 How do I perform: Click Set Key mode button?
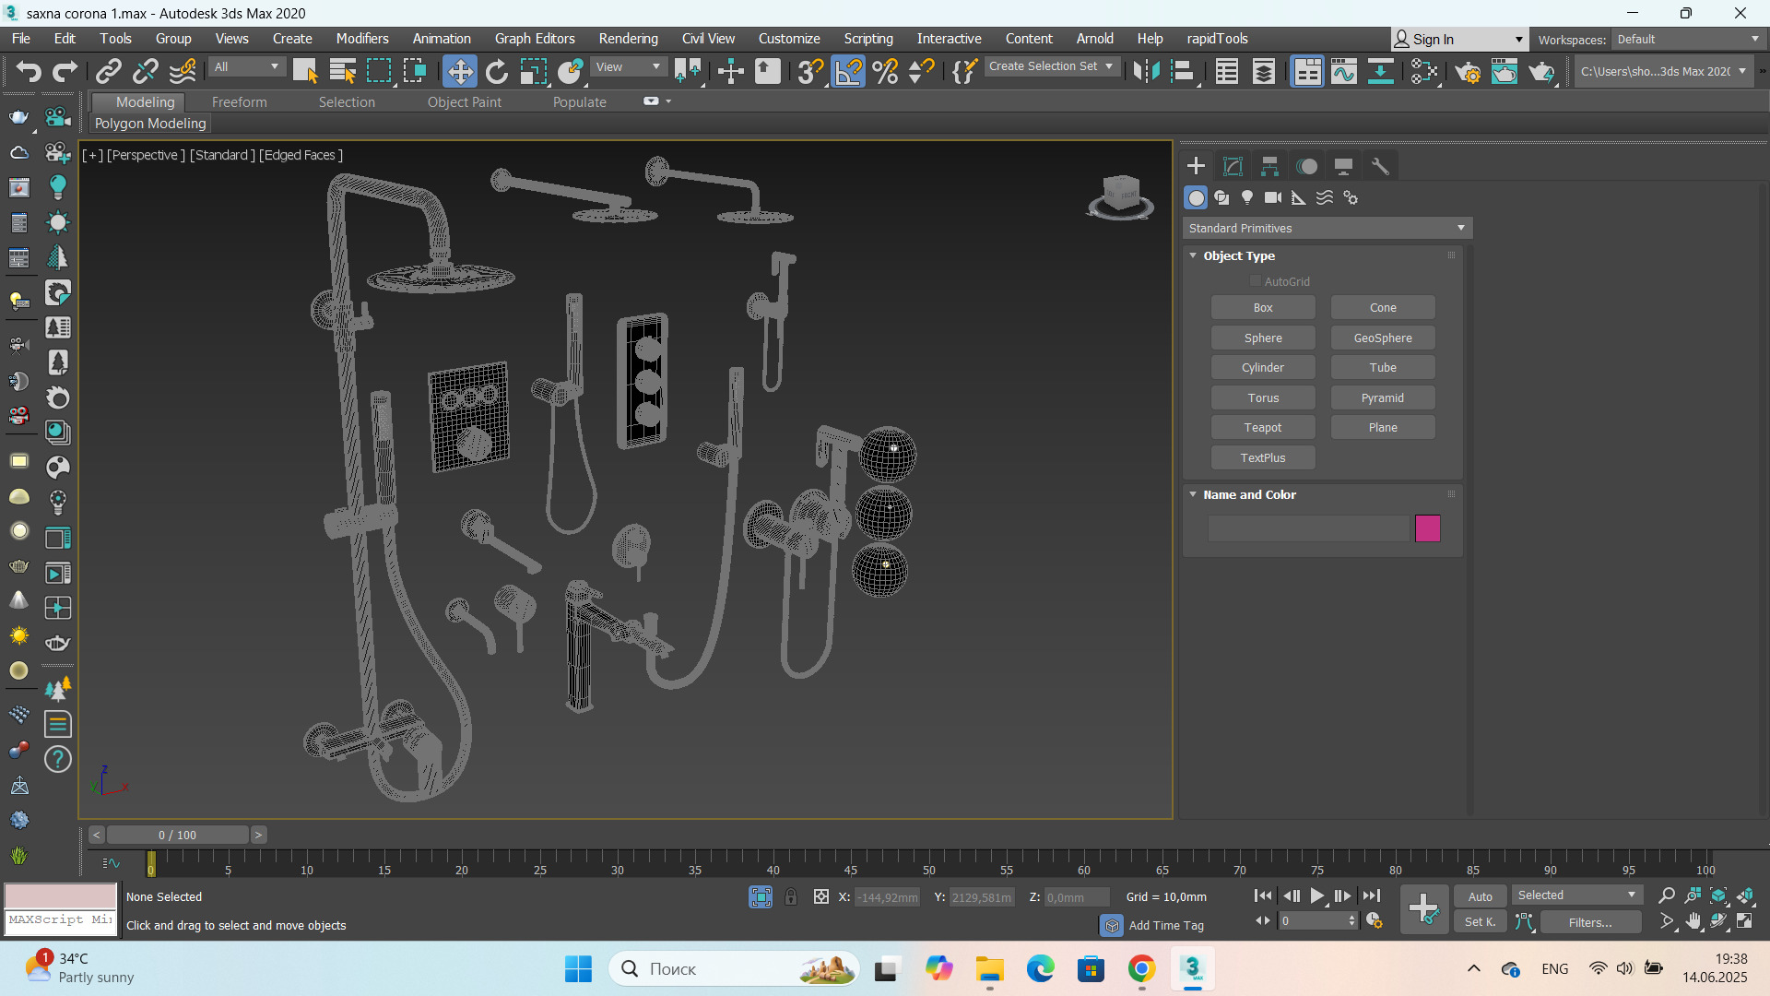pos(1481,922)
